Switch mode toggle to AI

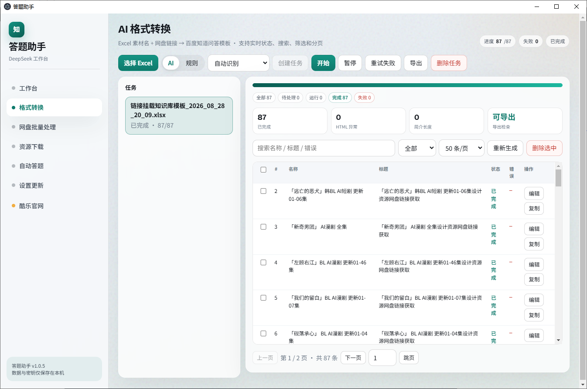[x=171, y=63]
